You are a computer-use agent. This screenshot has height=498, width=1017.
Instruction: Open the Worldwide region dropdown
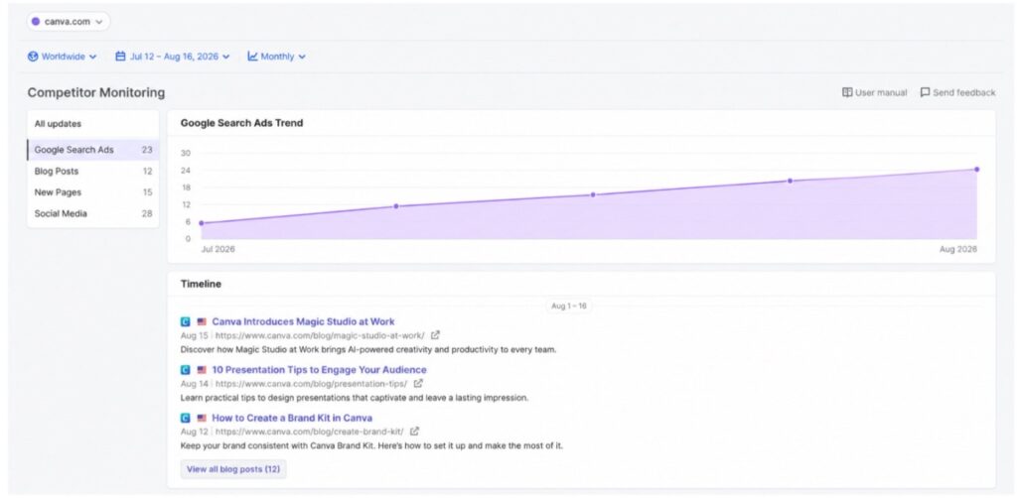pos(63,57)
